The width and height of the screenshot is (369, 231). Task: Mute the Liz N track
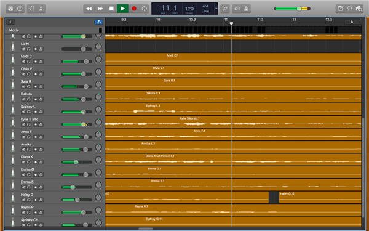(x=23, y=49)
